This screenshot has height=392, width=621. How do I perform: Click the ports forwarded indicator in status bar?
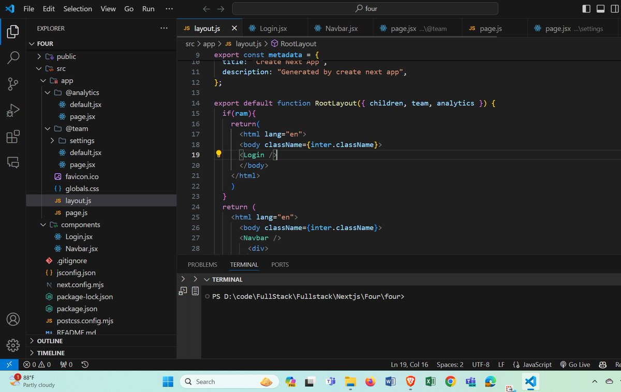coord(66,365)
